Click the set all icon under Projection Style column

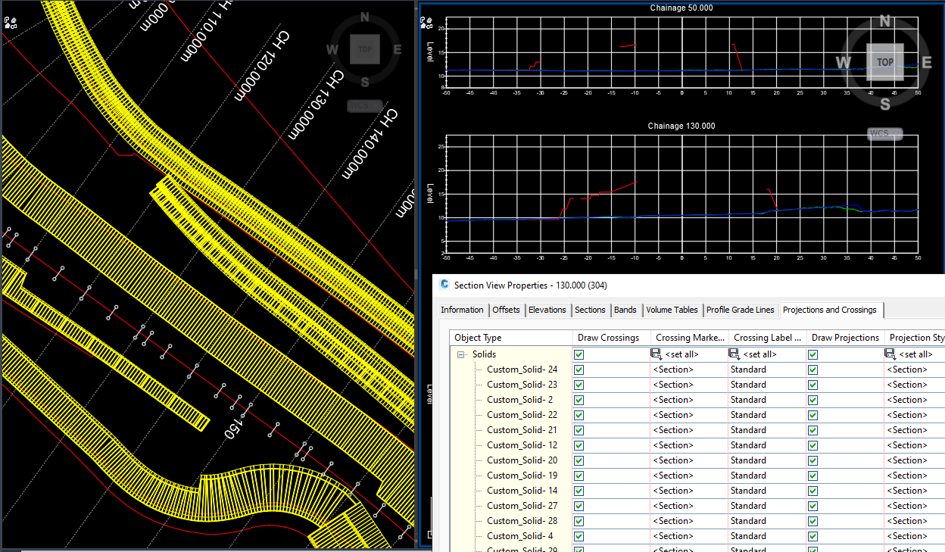pos(890,354)
